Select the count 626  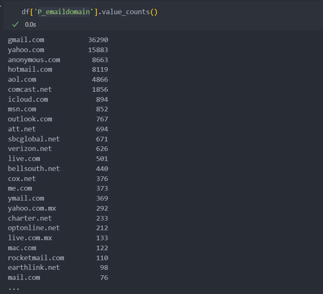[102, 149]
